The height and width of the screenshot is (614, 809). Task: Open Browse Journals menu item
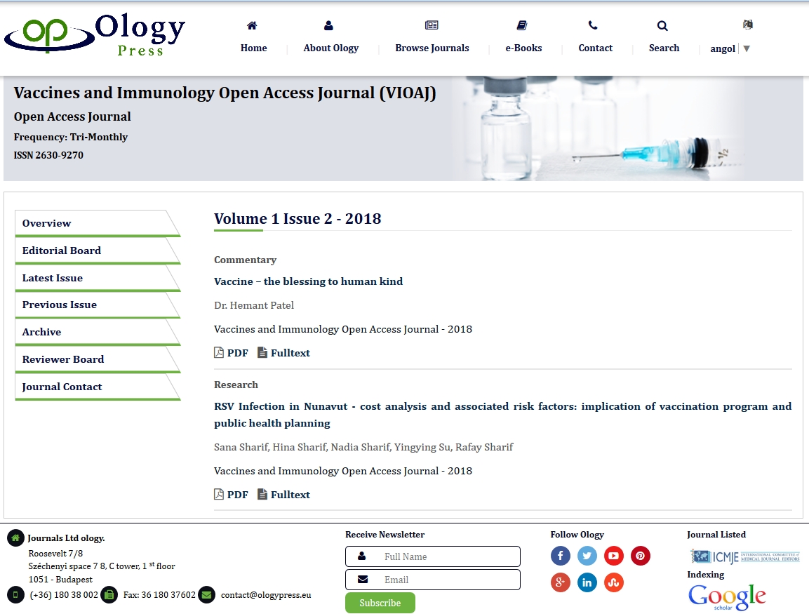[432, 48]
